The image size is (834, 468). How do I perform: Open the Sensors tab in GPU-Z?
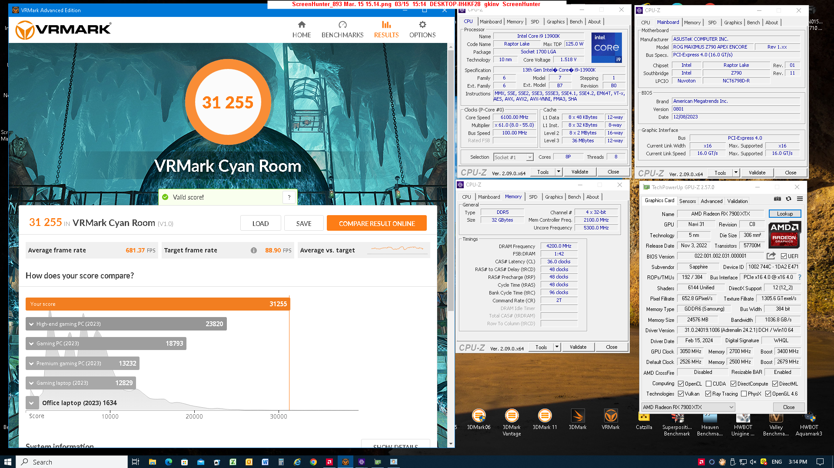click(x=687, y=201)
